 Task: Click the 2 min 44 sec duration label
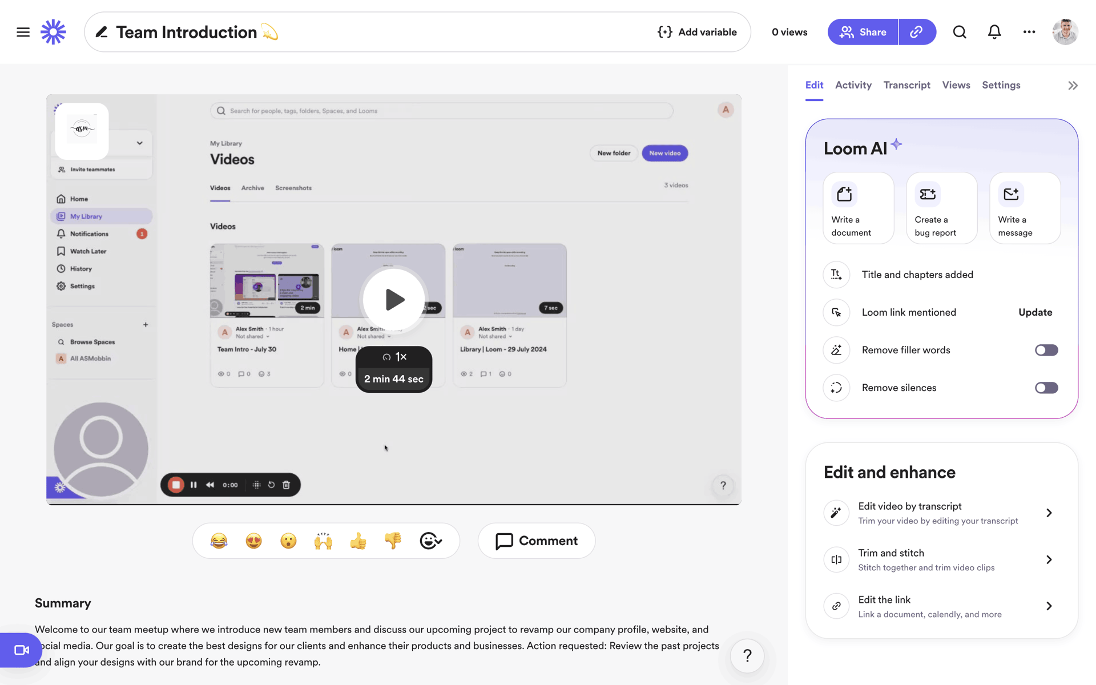[394, 379]
